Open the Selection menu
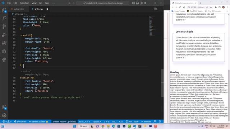 pos(24,3)
